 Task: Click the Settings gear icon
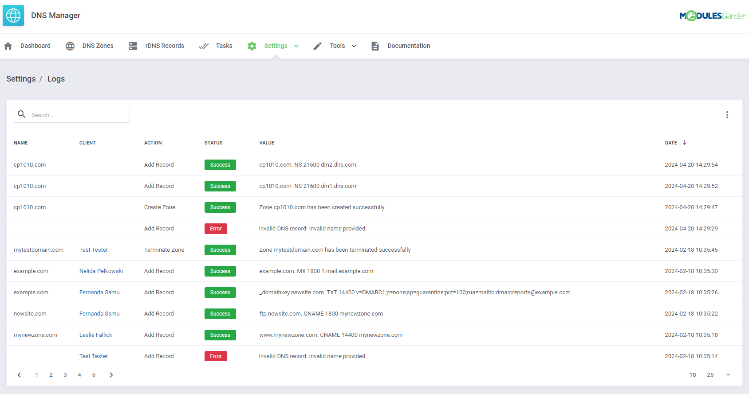[x=252, y=46]
